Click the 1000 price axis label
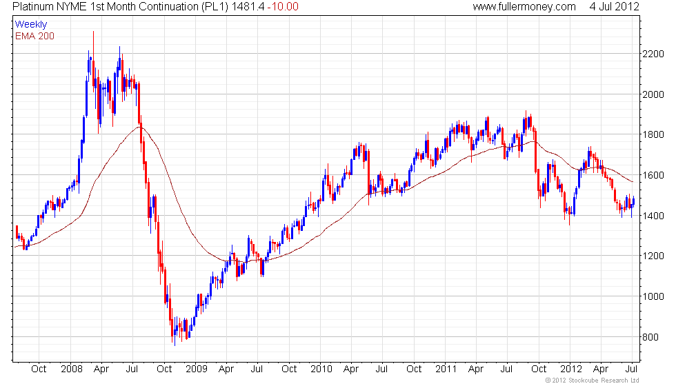Screen dimensions: 676x386 pyautogui.click(x=653, y=296)
